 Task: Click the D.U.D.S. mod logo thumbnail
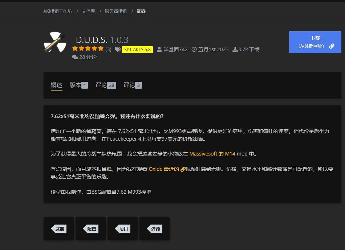pos(55,43)
